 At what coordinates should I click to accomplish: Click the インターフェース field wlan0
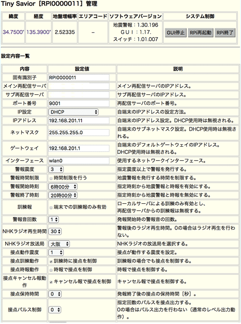pyautogui.click(x=78, y=161)
